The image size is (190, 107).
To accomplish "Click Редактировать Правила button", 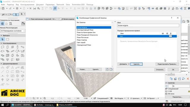I will (x=167, y=64).
